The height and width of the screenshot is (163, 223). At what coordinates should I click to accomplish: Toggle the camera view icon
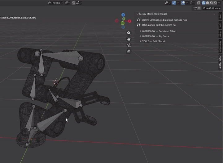tap(129, 45)
